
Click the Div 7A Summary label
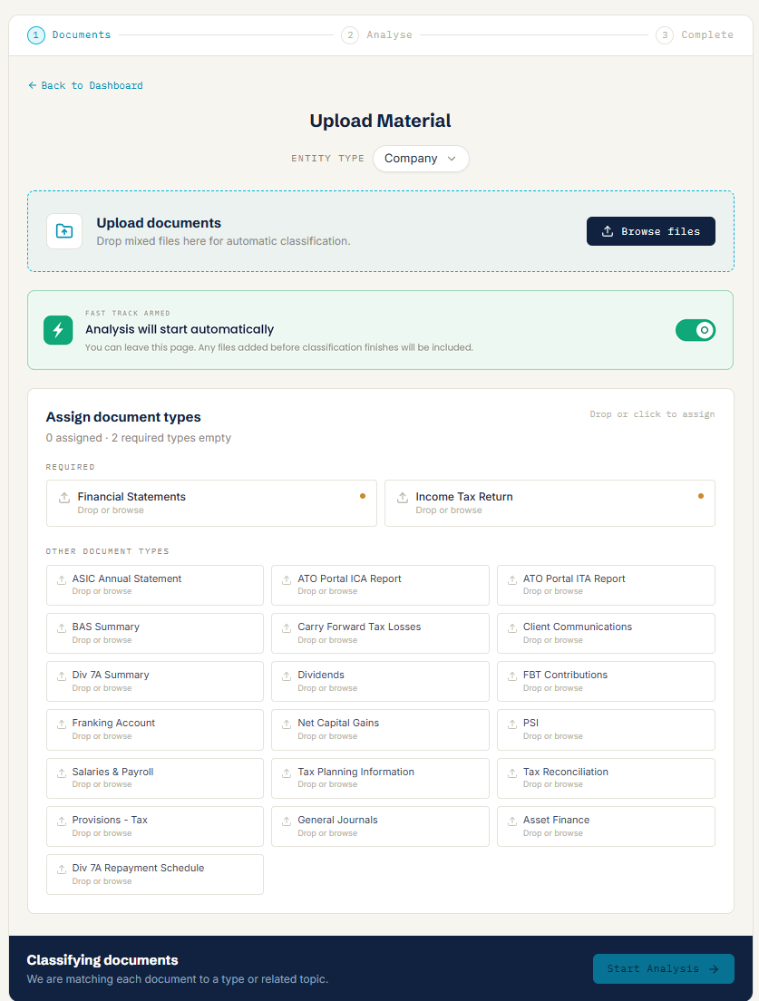pyautogui.click(x=111, y=675)
